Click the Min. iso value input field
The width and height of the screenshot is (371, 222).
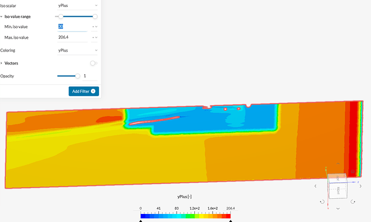coord(72,27)
